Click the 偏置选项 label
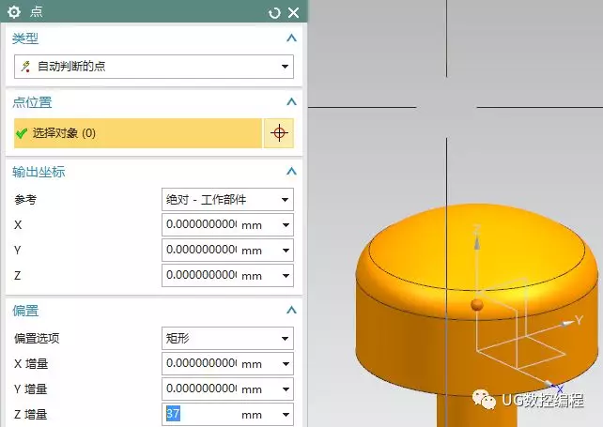Image resolution: width=603 pixels, height=427 pixels. 37,339
